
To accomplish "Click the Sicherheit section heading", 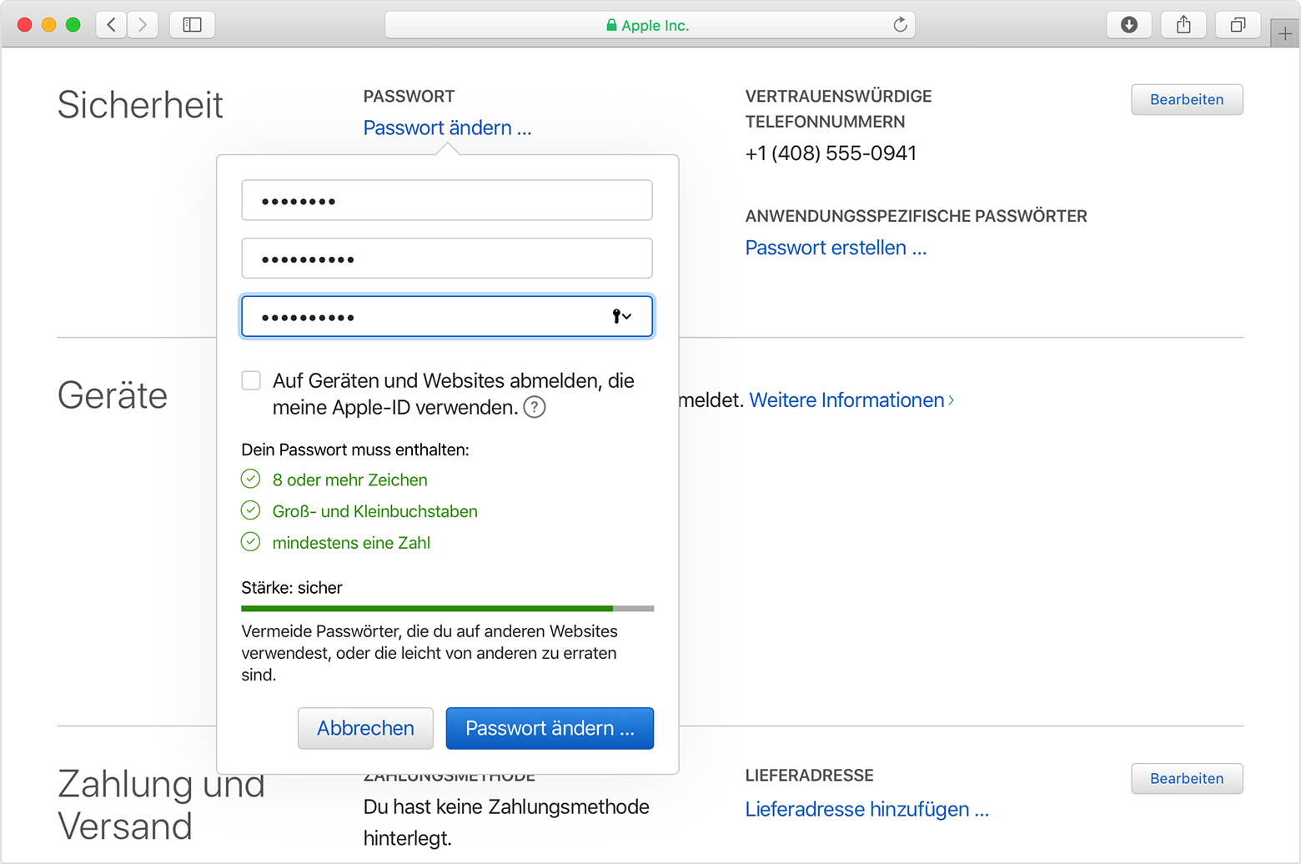I will tap(140, 105).
